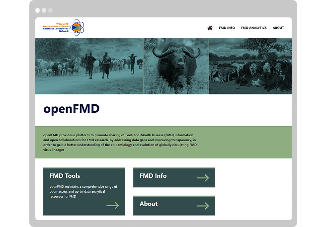Click the third gray window dot
The height and width of the screenshot is (227, 327).
click(x=50, y=10)
